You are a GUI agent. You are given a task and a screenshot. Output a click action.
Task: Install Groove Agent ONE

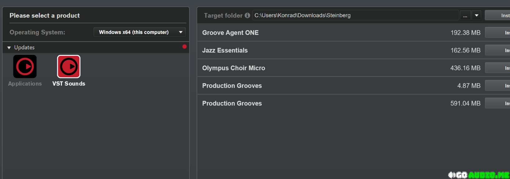click(498, 33)
